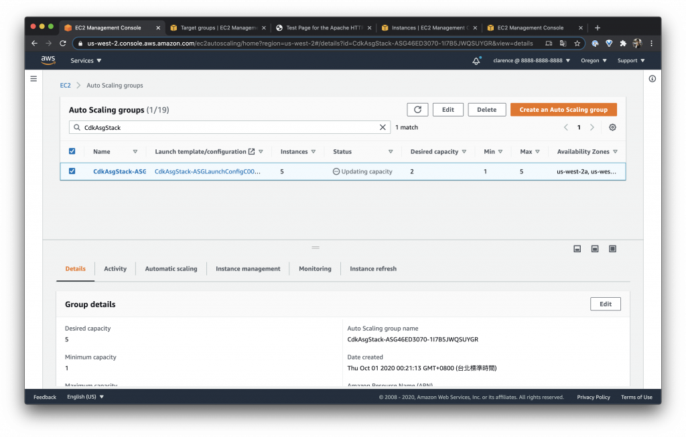The width and height of the screenshot is (686, 437).
Task: Maximize the split details panel
Action: (x=612, y=249)
